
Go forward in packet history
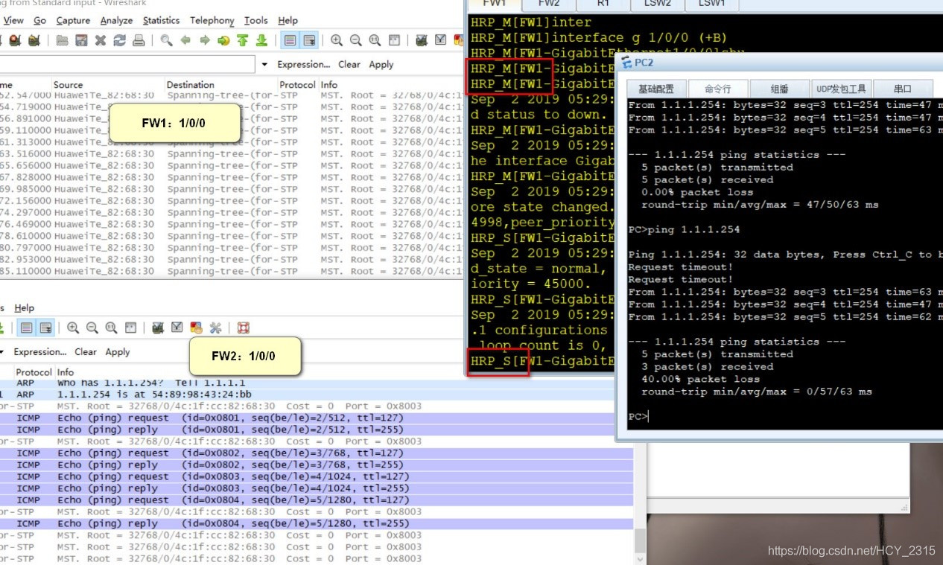pos(204,40)
